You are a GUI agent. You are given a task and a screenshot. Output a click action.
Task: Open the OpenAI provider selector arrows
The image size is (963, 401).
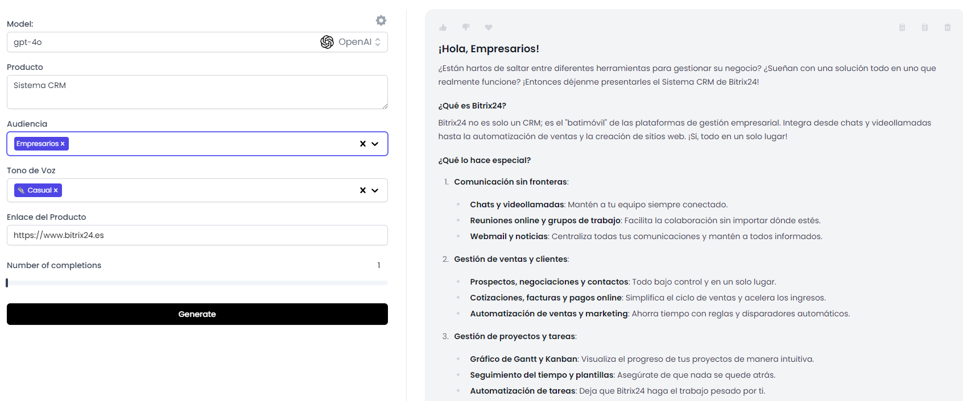(378, 42)
